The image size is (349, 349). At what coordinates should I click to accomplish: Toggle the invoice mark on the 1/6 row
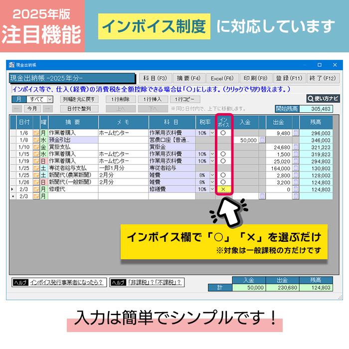click(x=223, y=133)
